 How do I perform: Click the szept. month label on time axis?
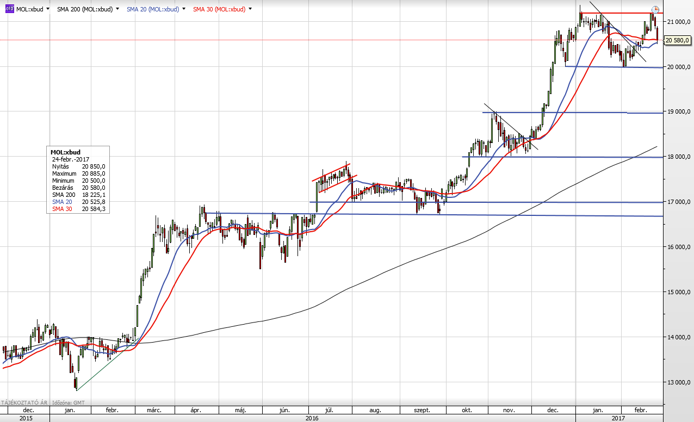coord(422,410)
